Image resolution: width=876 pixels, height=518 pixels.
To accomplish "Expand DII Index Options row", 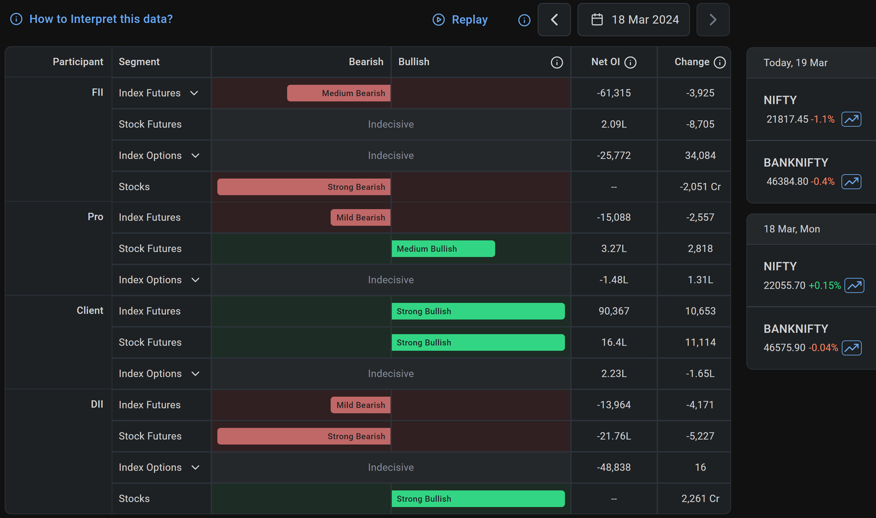I will [x=195, y=467].
